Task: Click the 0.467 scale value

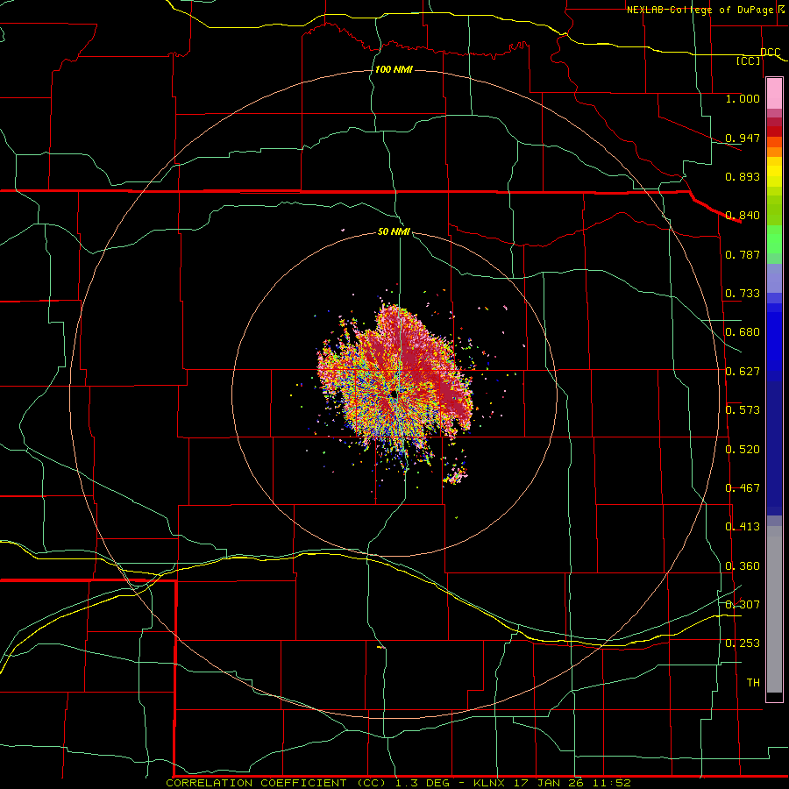Action: [743, 488]
